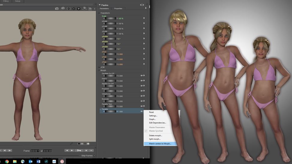Open the Scale parameter options arrow
Image resolution: width=292 pixels, height=164 pixels.
(x=144, y=18)
